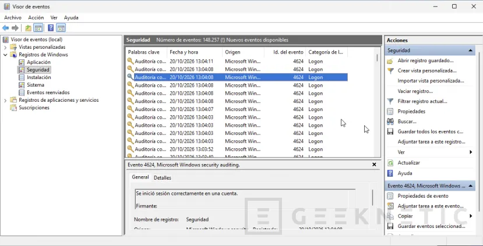This screenshot has width=483, height=246.
Task: Toggle the Action pane toolbar icon
Action: (x=61, y=28)
